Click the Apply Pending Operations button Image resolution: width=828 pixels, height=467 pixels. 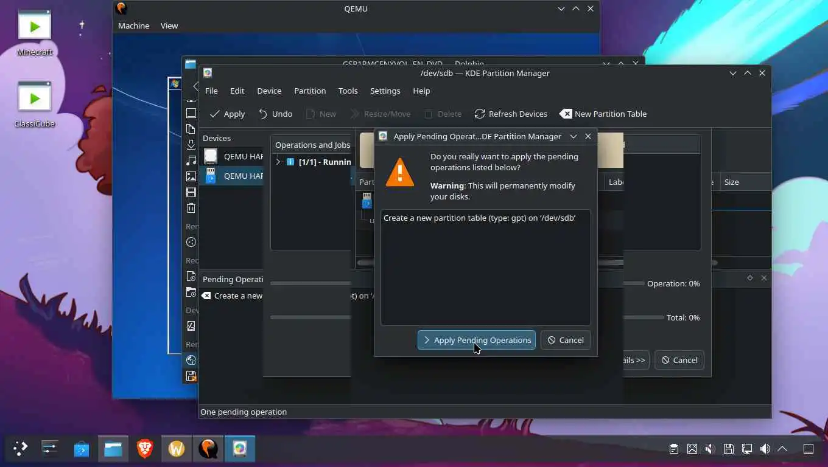476,340
